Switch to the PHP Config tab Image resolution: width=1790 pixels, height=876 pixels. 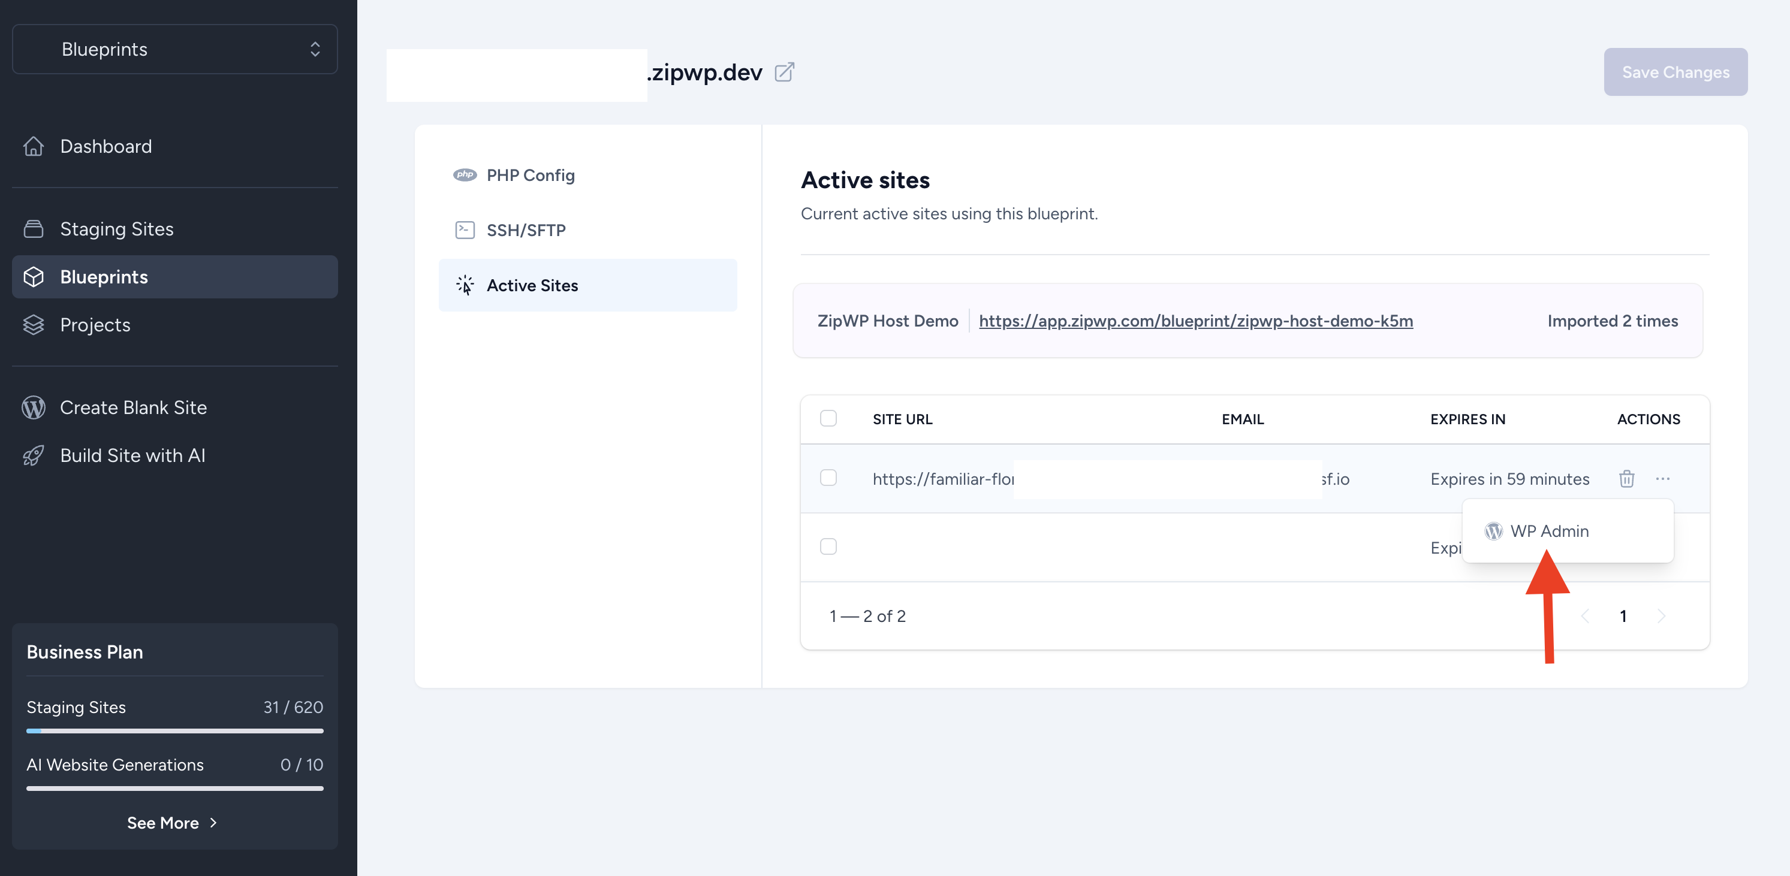point(530,175)
